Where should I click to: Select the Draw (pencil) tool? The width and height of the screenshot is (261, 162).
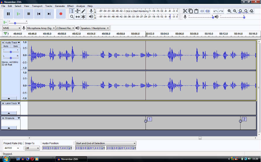pyautogui.click(x=83, y=11)
